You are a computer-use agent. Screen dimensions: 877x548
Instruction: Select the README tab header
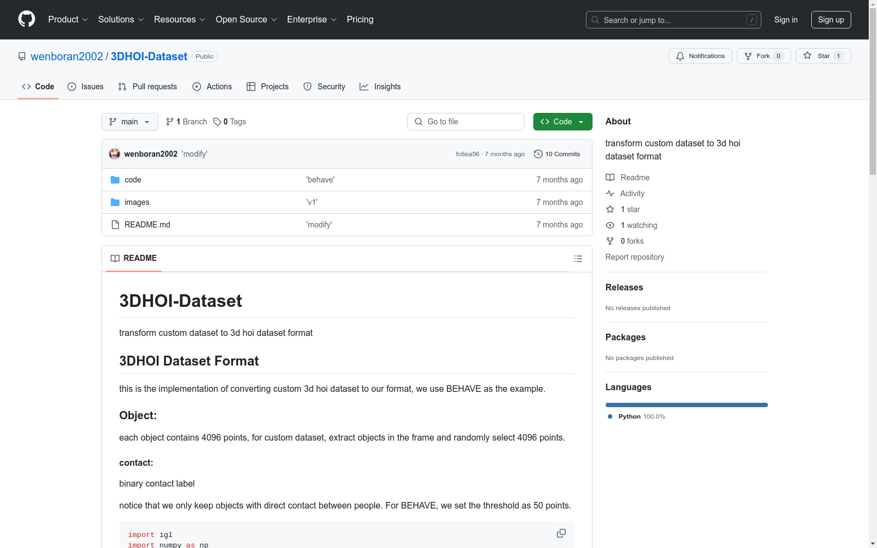[x=134, y=258]
